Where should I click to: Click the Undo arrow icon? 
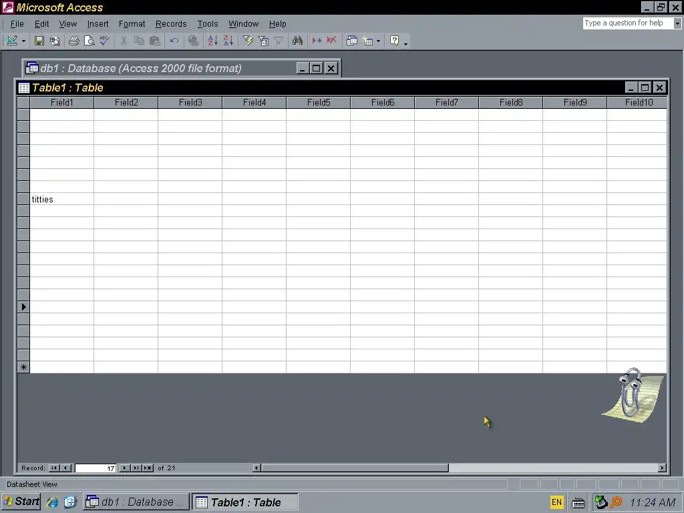[174, 41]
